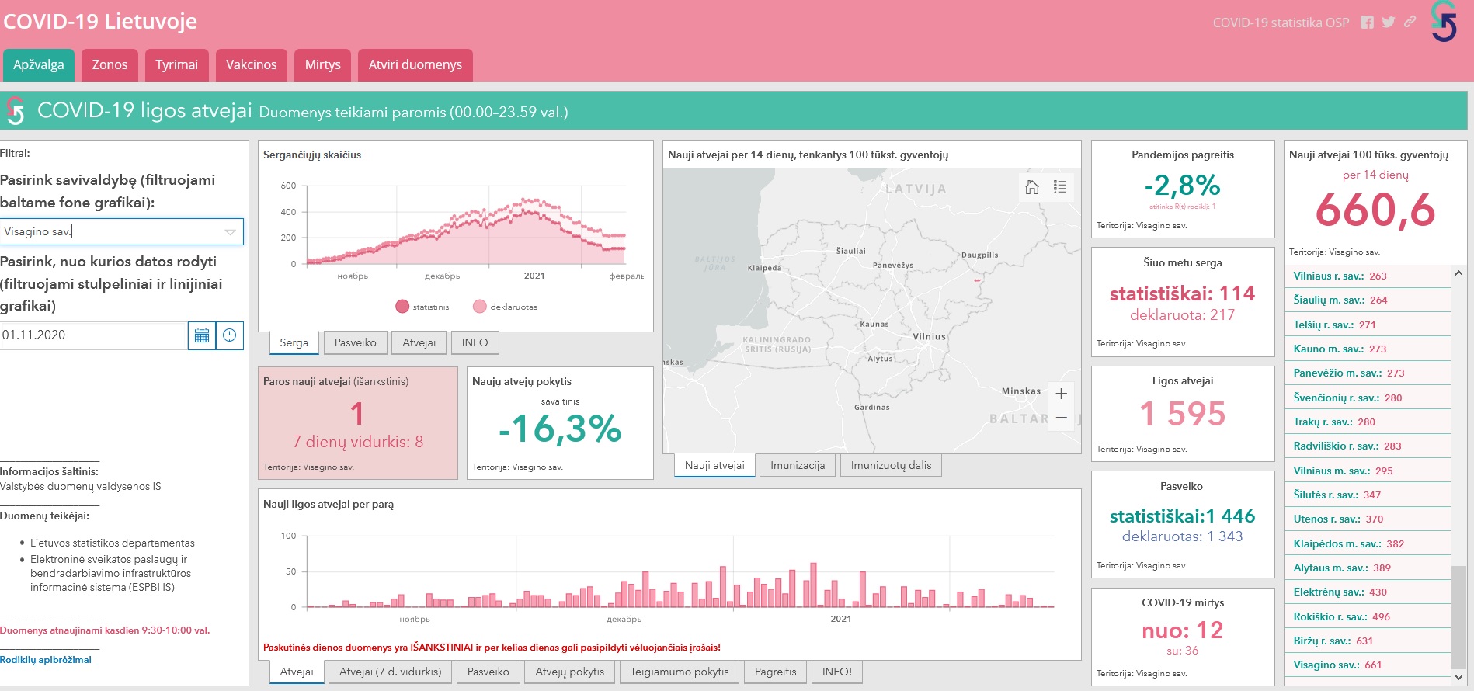This screenshot has height=691, width=1474.
Task: Click the Twitter share icon
Action: [x=1389, y=23]
